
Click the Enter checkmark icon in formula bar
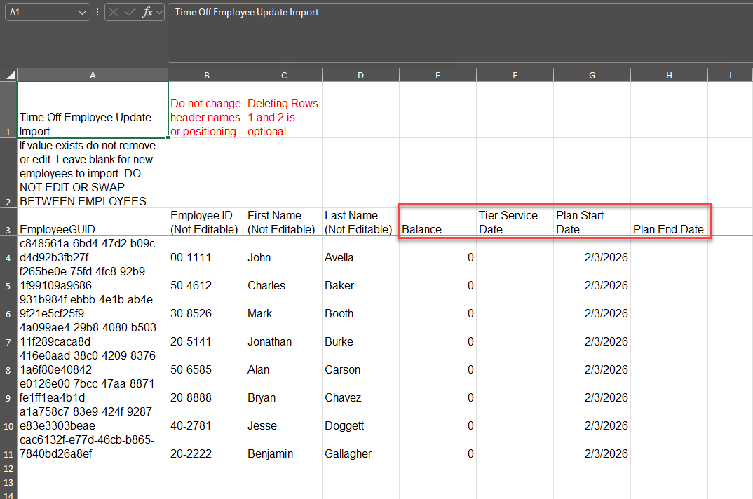pos(130,13)
